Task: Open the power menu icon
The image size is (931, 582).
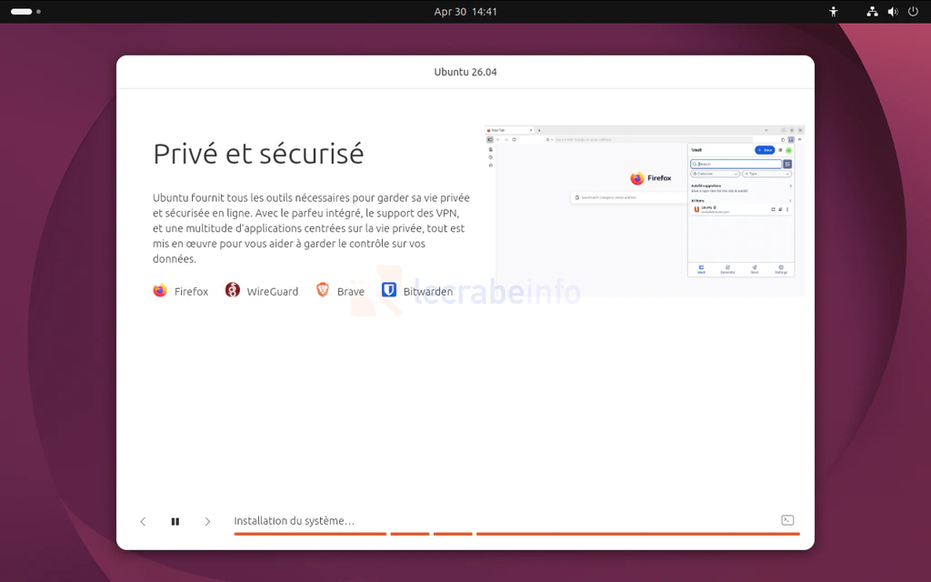Action: (913, 12)
